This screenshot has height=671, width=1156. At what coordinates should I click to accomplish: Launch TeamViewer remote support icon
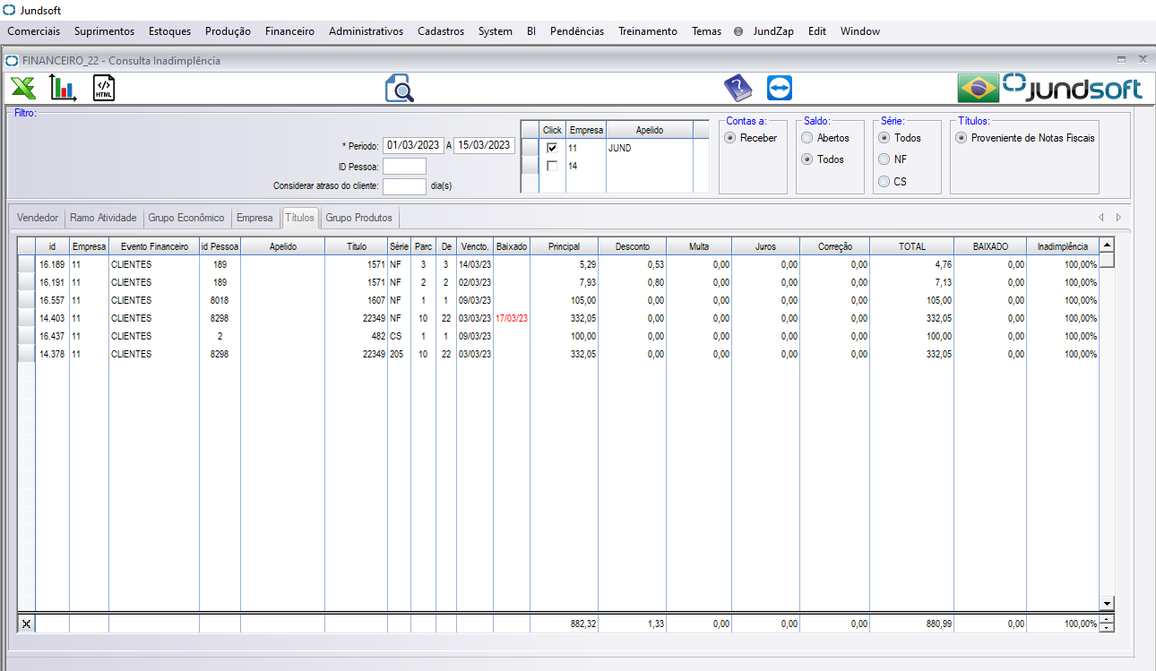click(780, 88)
